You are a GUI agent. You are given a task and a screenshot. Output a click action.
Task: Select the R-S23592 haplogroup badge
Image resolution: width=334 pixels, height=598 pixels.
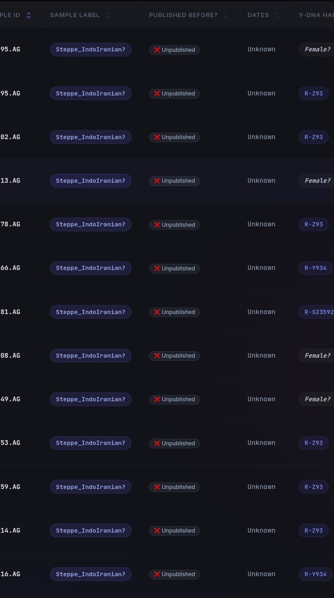tap(316, 312)
